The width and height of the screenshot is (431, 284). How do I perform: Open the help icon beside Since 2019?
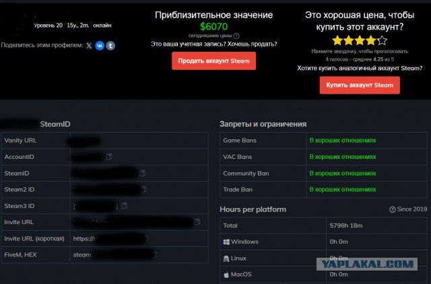pyautogui.click(x=392, y=209)
